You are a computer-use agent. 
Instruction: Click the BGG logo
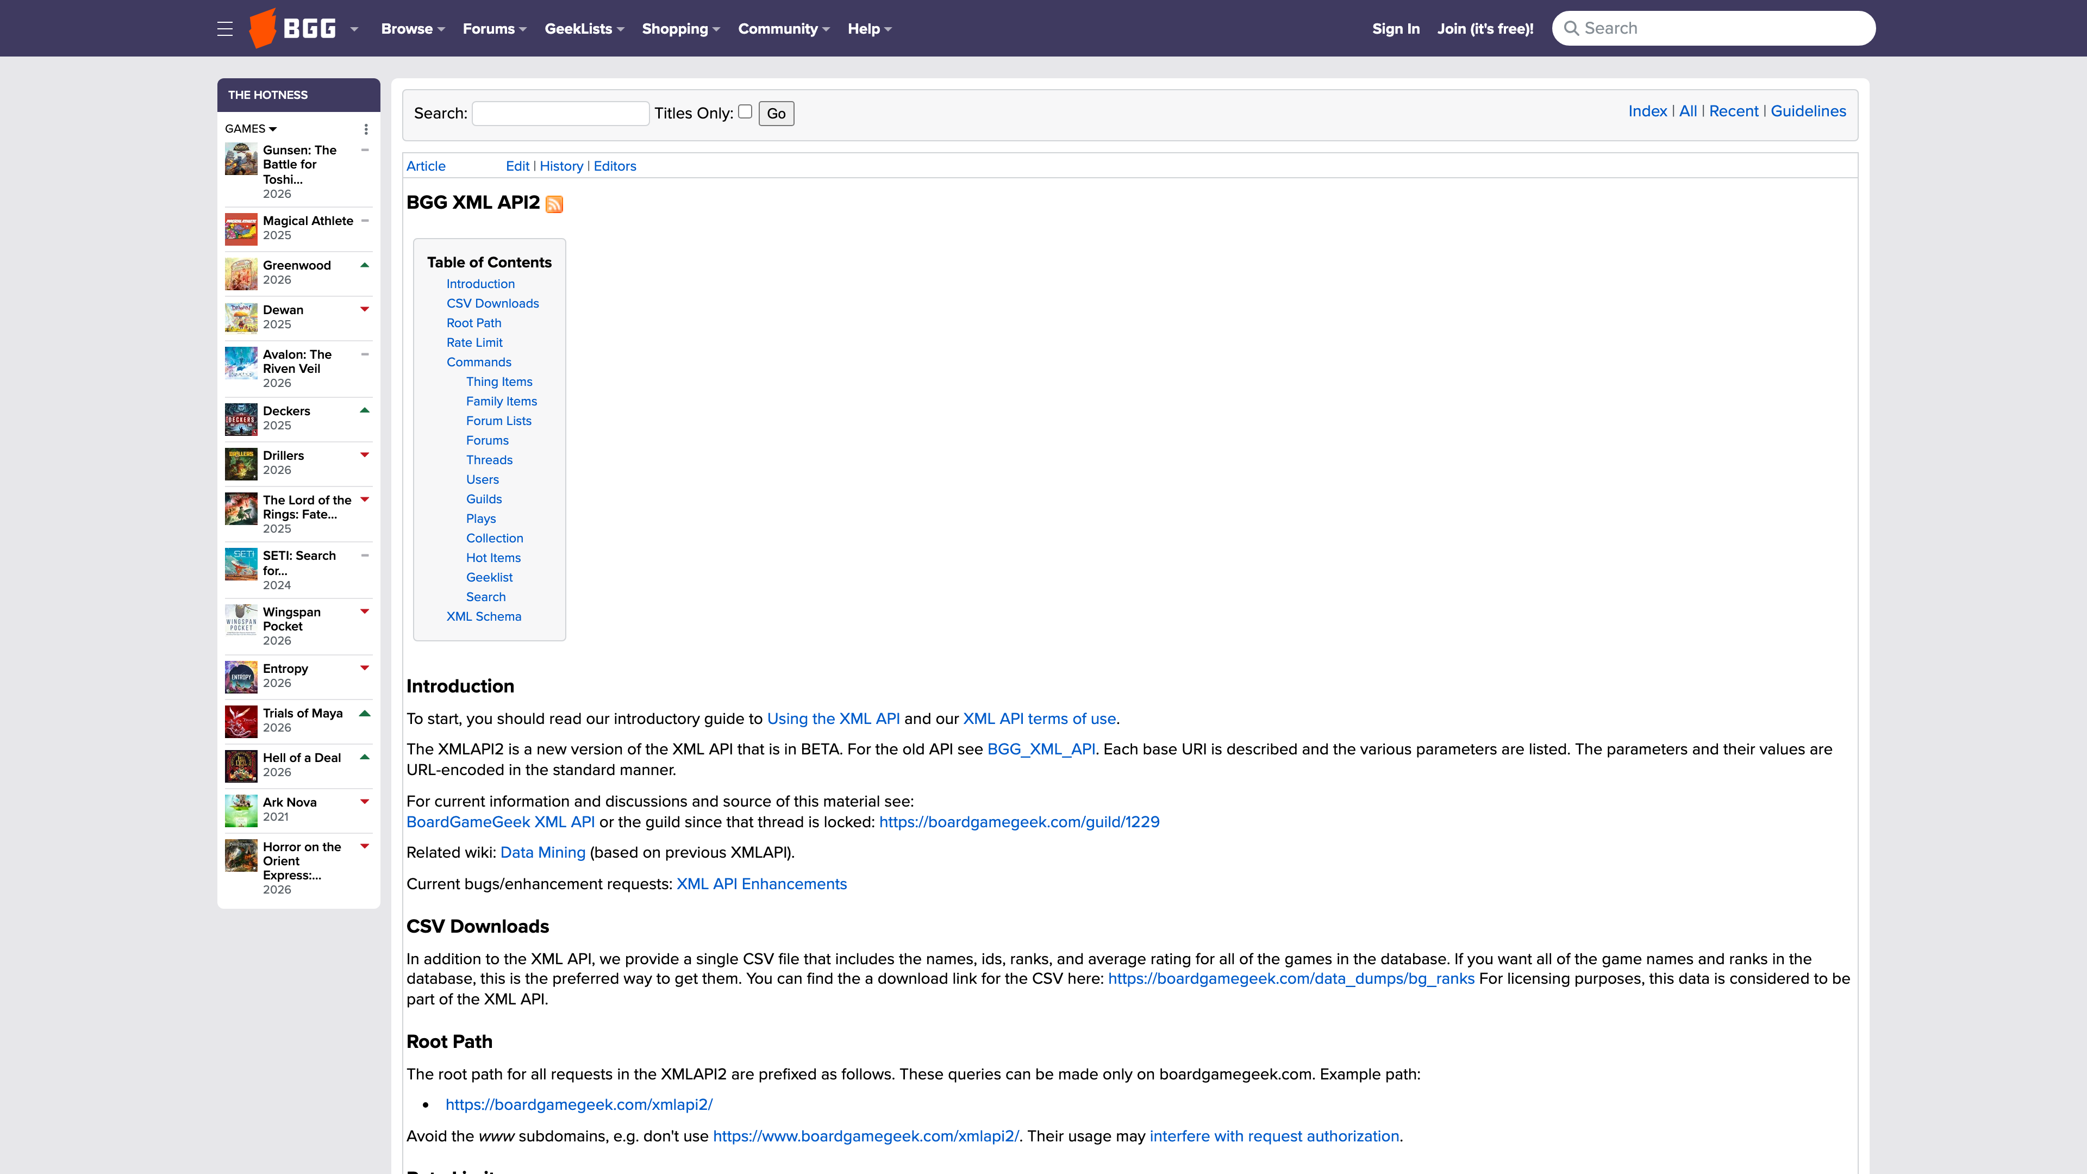[x=292, y=28]
